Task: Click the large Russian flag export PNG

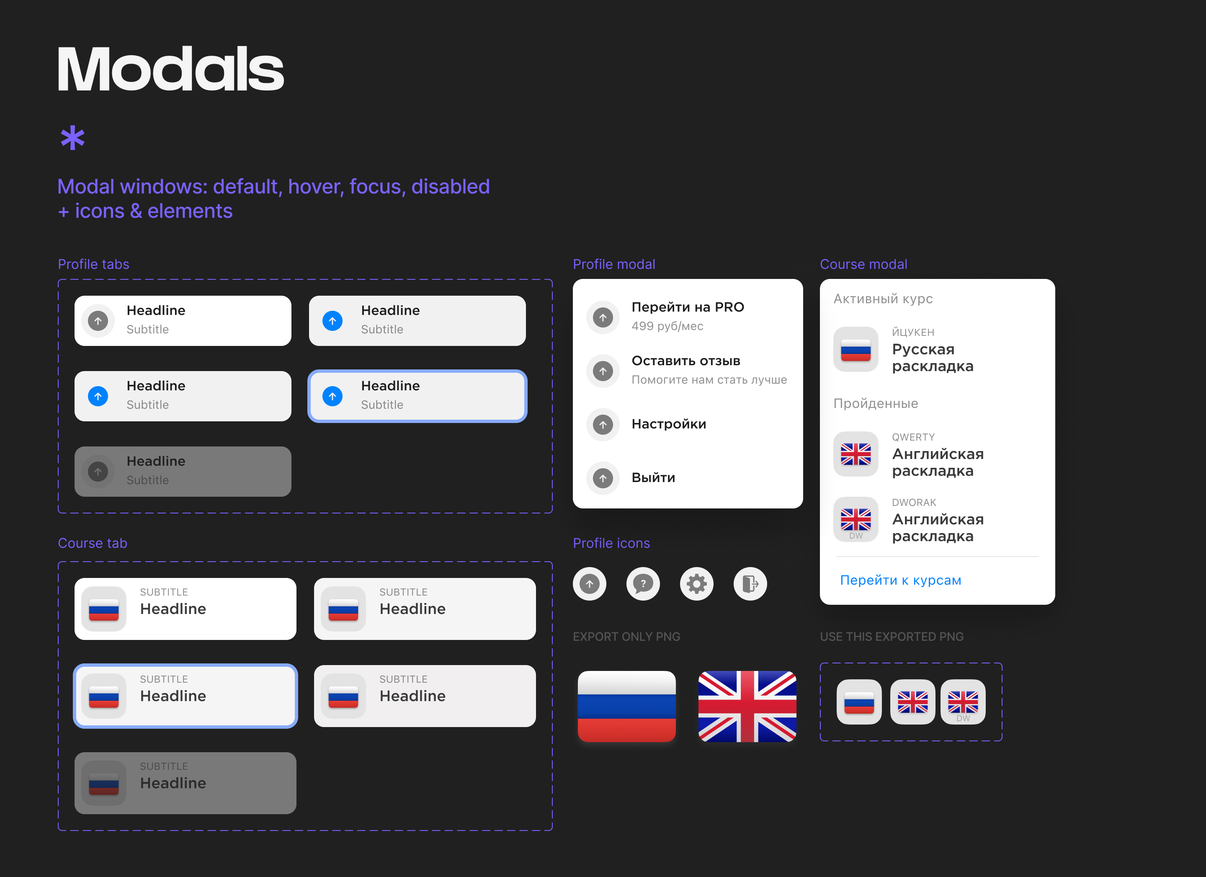Action: [x=627, y=706]
